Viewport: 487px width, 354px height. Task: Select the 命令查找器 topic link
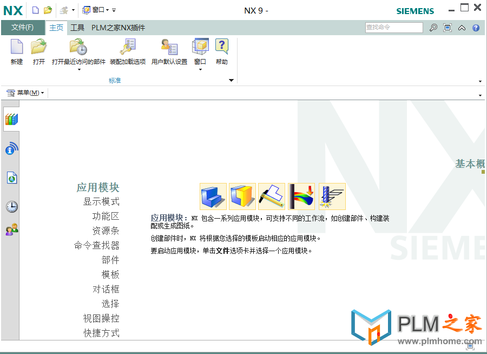pos(97,245)
